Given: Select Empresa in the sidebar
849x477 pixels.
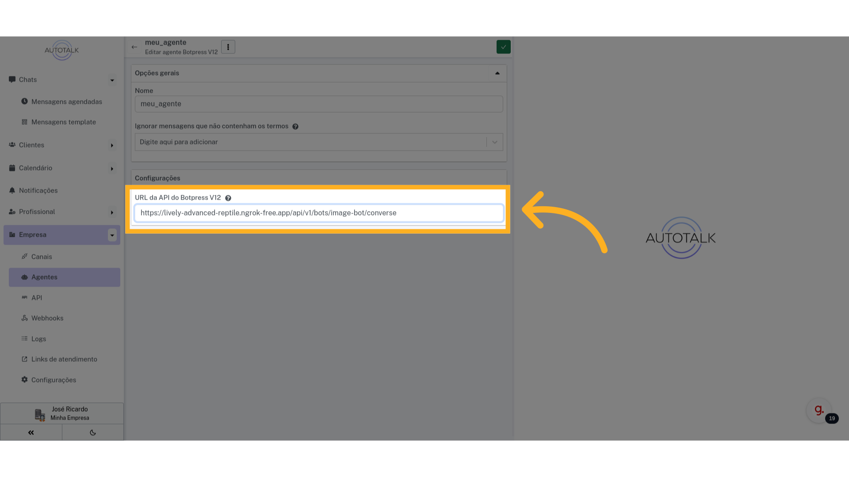Looking at the screenshot, I should point(62,235).
